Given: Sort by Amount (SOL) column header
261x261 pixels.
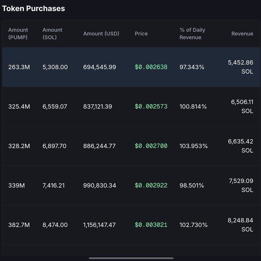Looking at the screenshot, I should click(x=52, y=34).
